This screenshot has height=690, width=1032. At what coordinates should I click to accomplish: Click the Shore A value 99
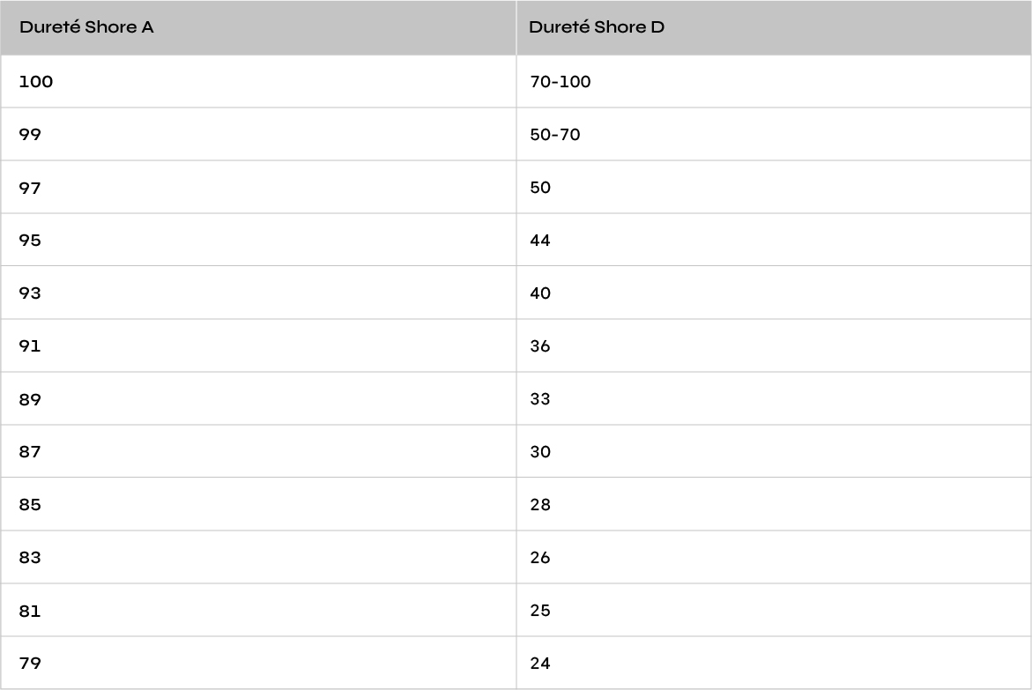pos(30,134)
